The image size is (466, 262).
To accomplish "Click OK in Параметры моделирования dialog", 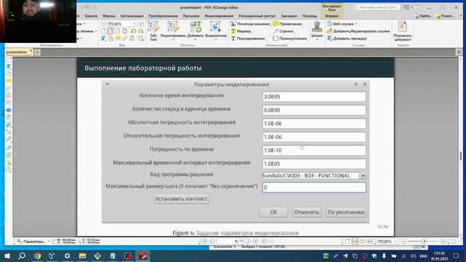I will coord(274,212).
